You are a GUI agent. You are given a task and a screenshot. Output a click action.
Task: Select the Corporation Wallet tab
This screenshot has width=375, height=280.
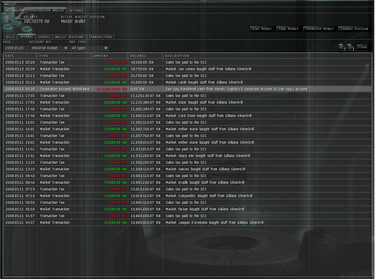click(46, 10)
